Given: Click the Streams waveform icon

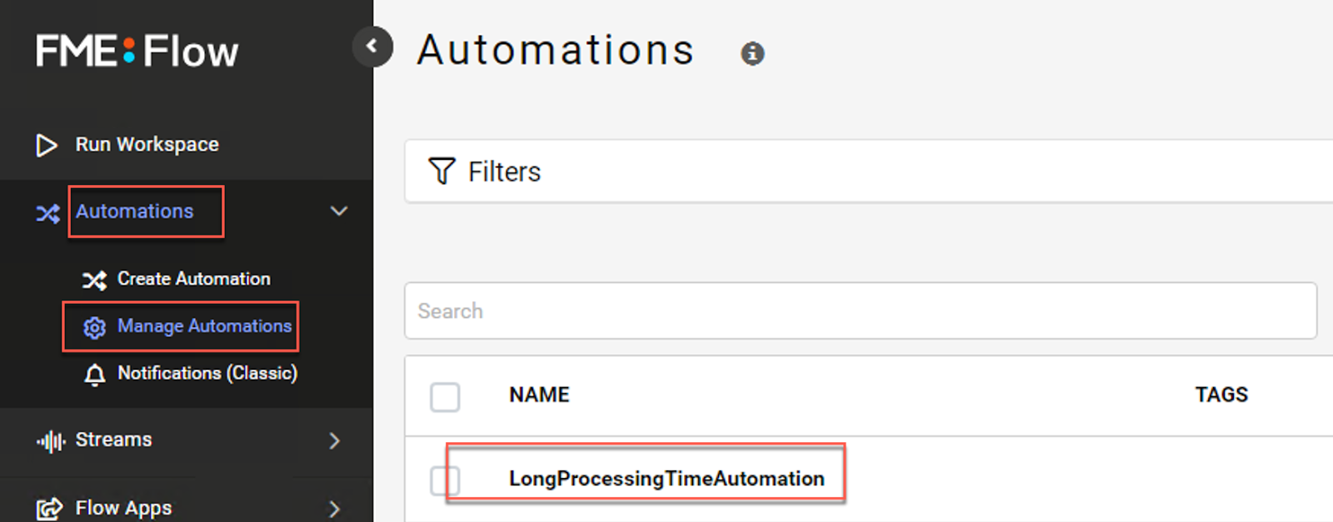Looking at the screenshot, I should click(50, 440).
